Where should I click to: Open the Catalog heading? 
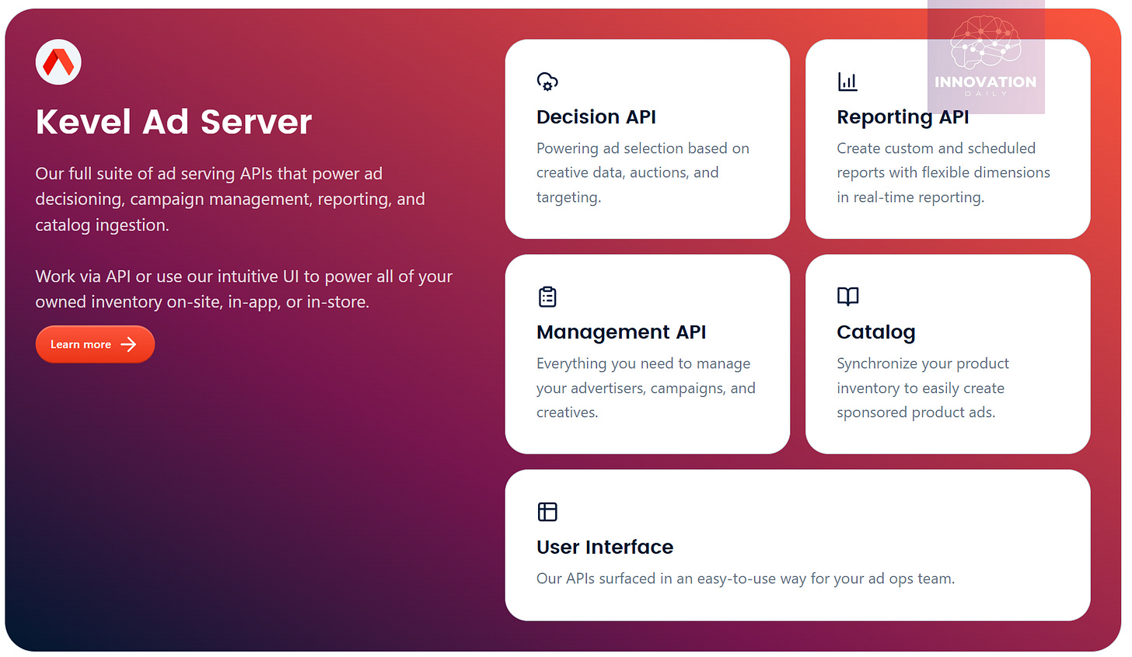876,332
